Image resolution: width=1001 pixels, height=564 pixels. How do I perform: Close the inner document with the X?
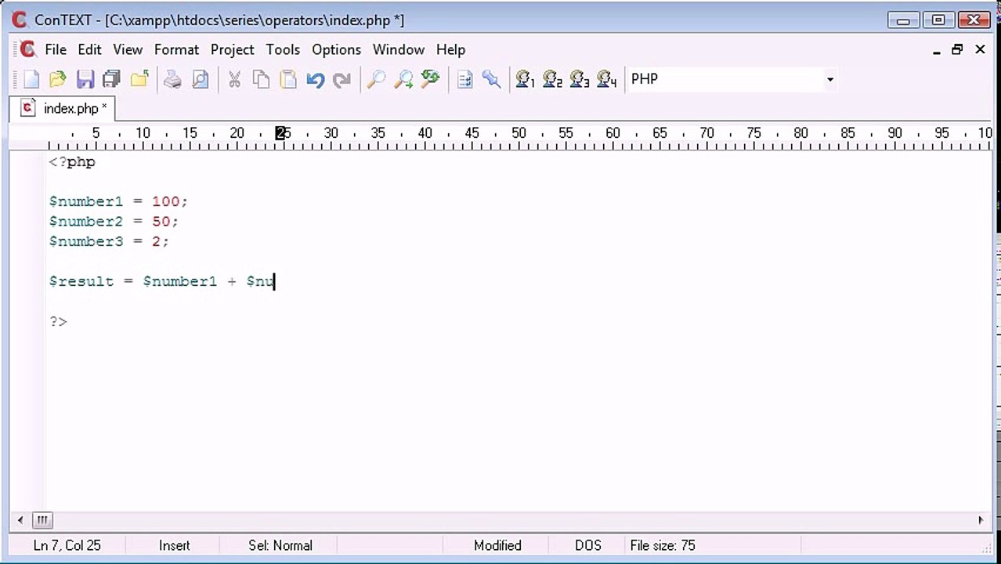pyautogui.click(x=980, y=50)
